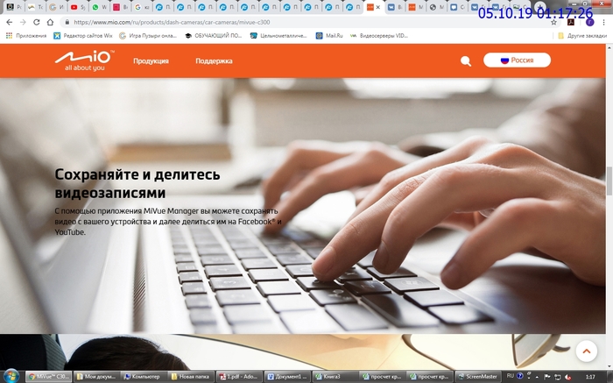Select the MiVue C30 Chrome taskbar button
The image size is (613, 383).
49,376
